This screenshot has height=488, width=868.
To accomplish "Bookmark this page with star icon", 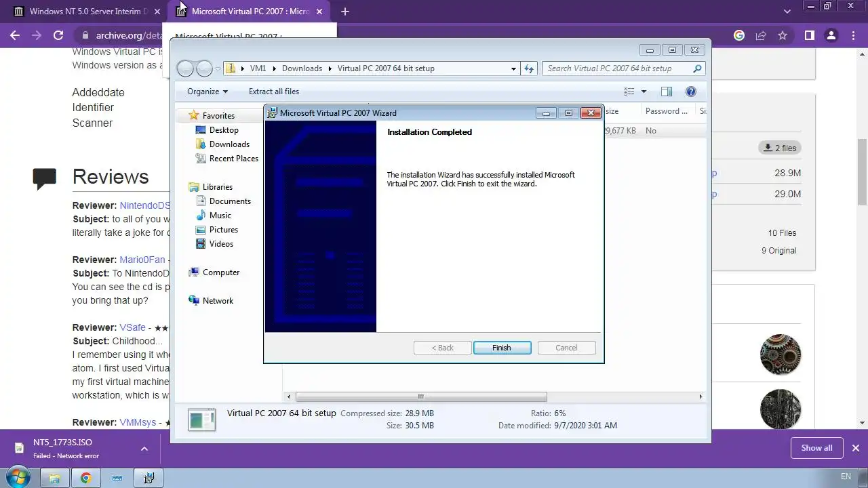I will coord(783,35).
